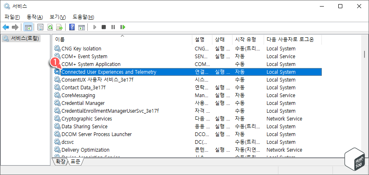Screen dimensions: 369x175
Task: Select the Delivery Optimization service name
Action: 85,150
